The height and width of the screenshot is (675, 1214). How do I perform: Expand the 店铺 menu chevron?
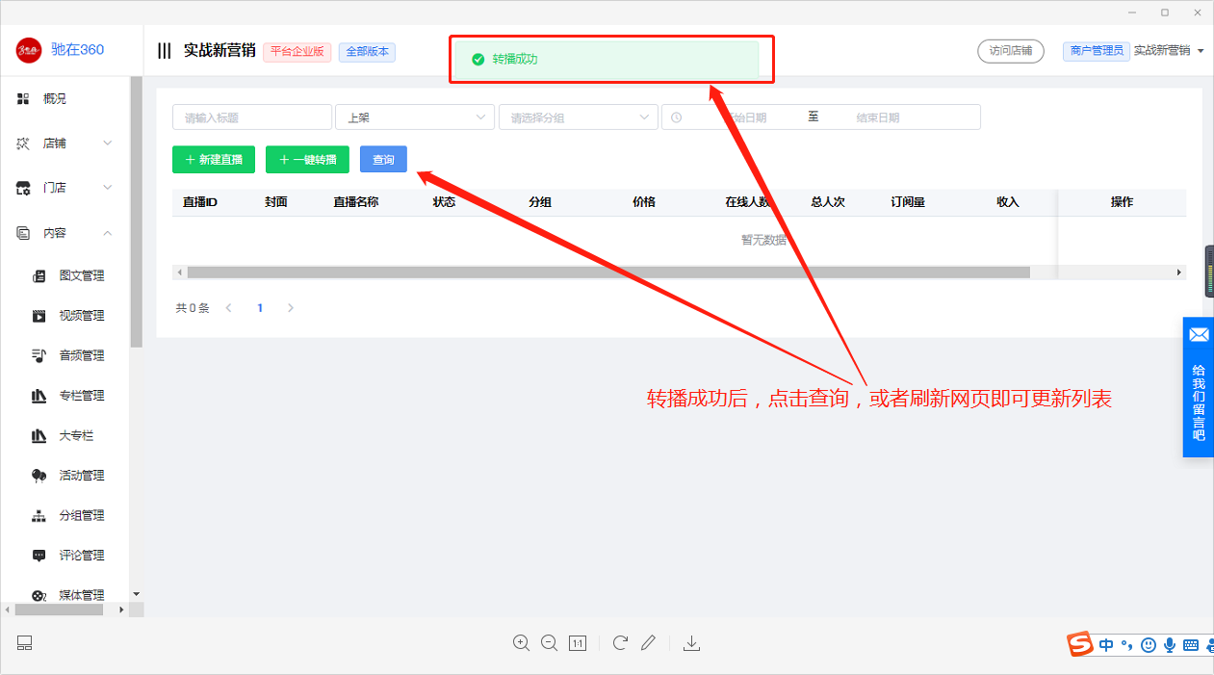(108, 143)
